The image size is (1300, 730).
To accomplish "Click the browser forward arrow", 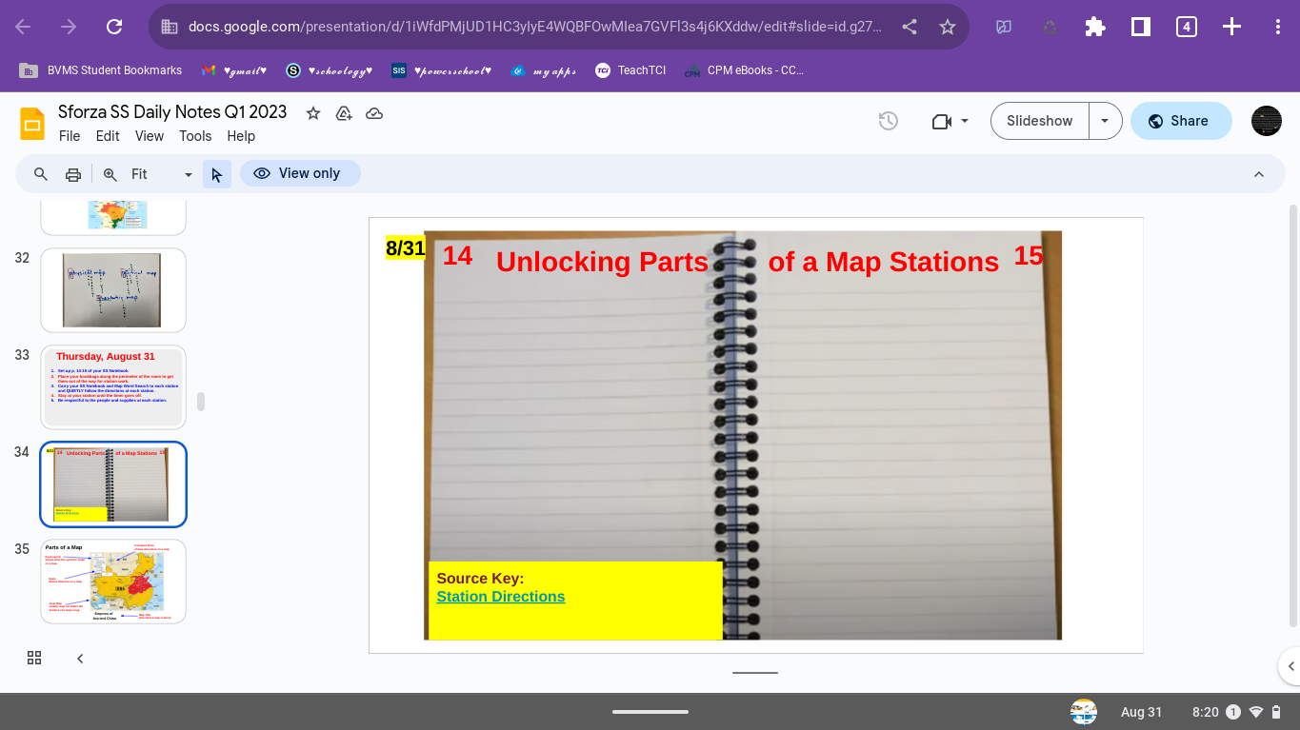I will click(69, 27).
